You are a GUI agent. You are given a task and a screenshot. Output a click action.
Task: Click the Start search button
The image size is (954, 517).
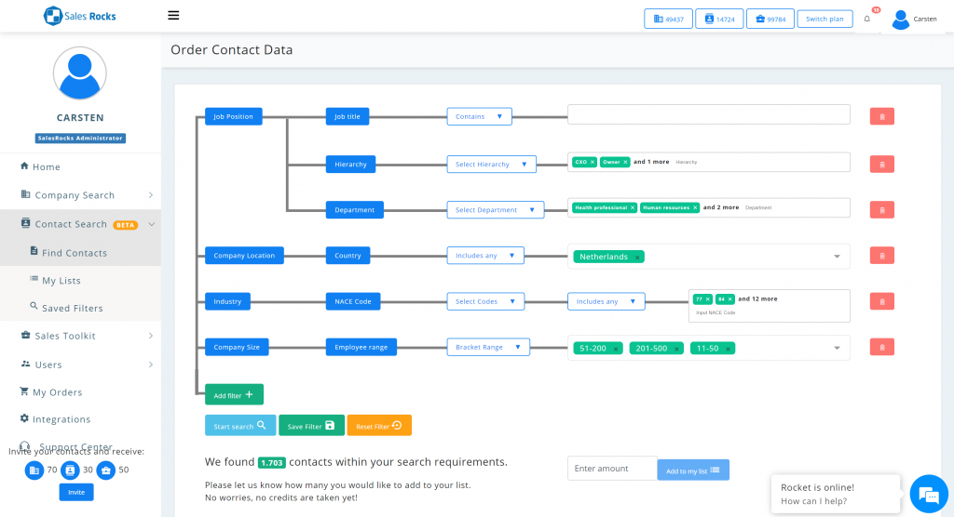(239, 426)
